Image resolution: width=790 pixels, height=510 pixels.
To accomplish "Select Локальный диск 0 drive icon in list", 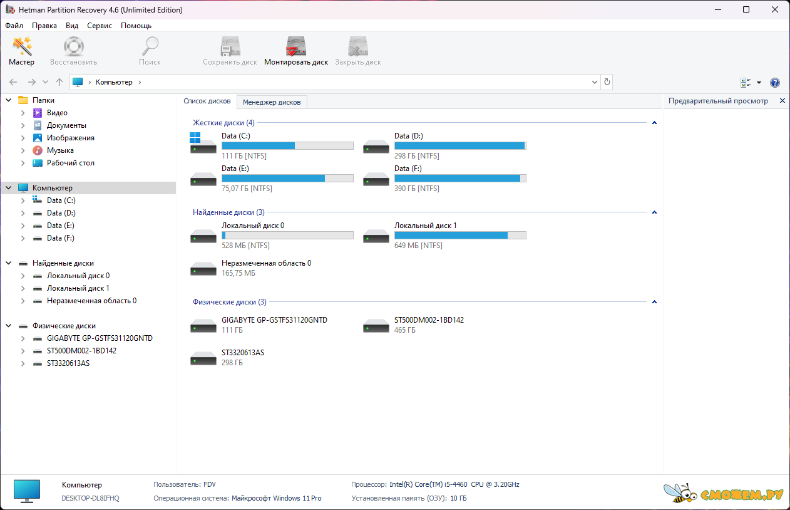I will pos(203,236).
